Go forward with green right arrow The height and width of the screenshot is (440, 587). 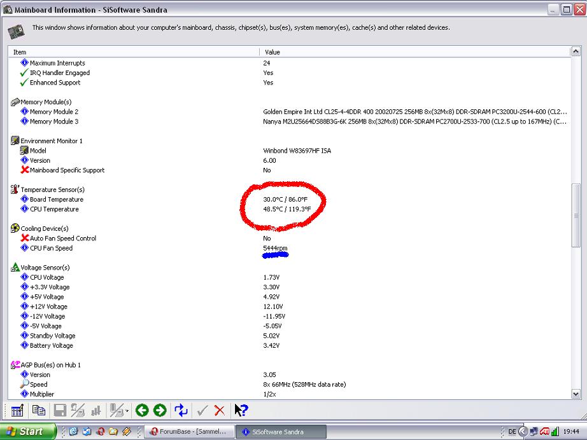click(x=160, y=411)
